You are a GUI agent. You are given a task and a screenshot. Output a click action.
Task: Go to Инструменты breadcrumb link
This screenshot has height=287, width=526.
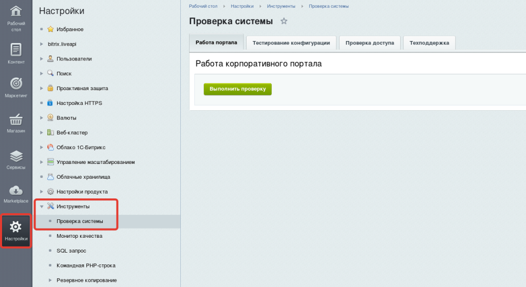[x=281, y=6]
